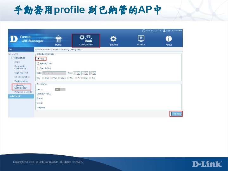Check the Fri day checkbox
This screenshot has width=228, height=171.
tap(76, 78)
